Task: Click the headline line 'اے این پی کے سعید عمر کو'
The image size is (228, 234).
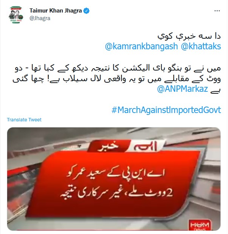Action: pyautogui.click(x=115, y=175)
